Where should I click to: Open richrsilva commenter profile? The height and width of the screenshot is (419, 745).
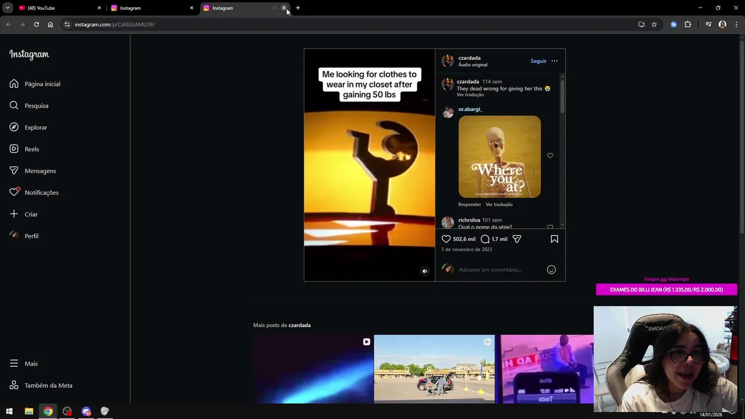(469, 220)
